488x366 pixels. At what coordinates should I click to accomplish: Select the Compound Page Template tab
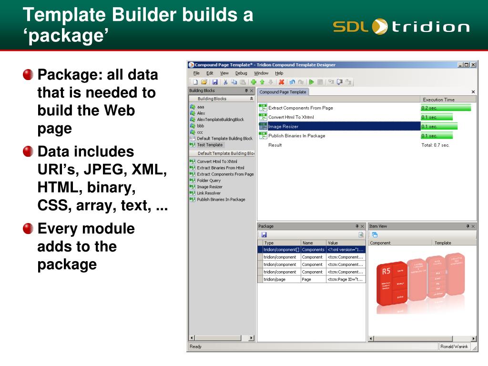pos(283,92)
